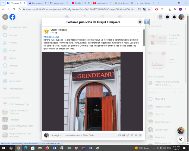Switch to the No new email tab

(x=37, y=3)
